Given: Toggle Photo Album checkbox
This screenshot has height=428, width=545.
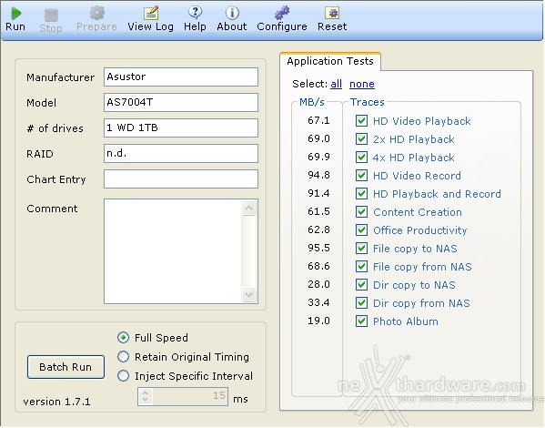Looking at the screenshot, I should pos(361,321).
